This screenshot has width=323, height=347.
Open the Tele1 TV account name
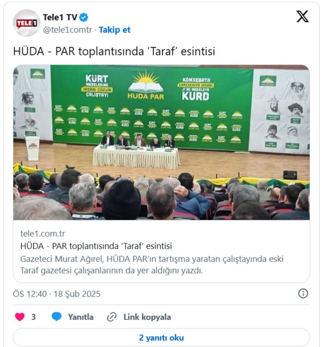pyautogui.click(x=60, y=18)
